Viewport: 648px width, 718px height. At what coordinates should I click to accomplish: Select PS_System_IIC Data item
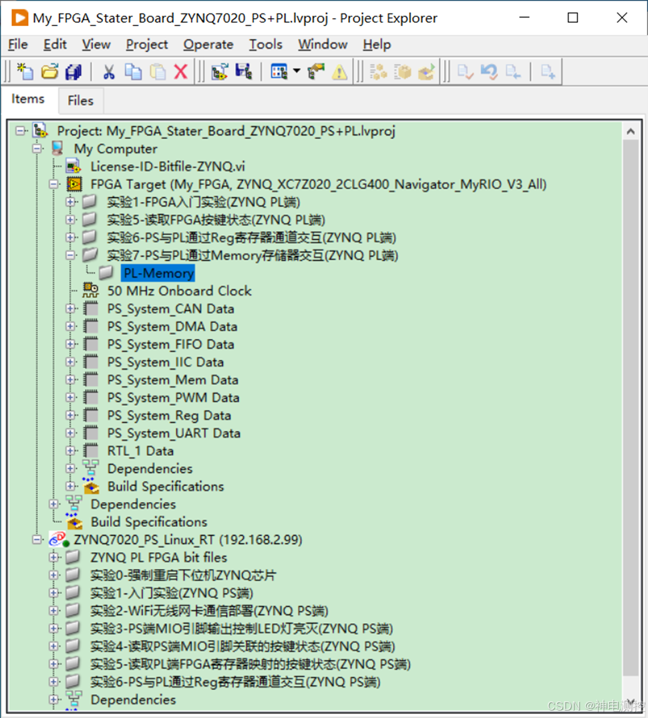click(x=166, y=362)
